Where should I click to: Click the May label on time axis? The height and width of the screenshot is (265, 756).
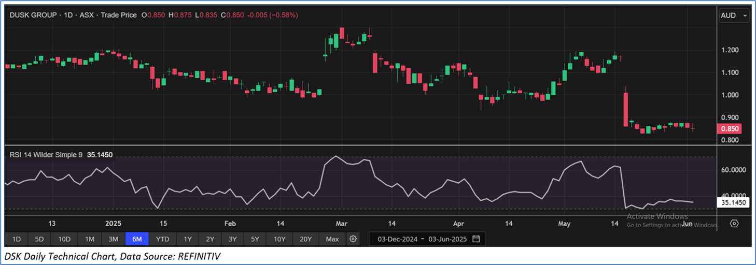tap(564, 224)
